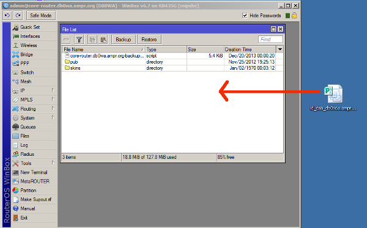Click the Find search field
Screen dimensions: 367x228
(x=270, y=39)
